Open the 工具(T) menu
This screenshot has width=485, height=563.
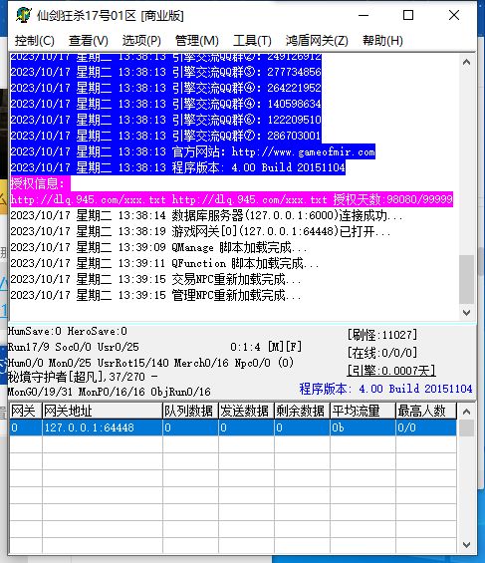[252, 41]
